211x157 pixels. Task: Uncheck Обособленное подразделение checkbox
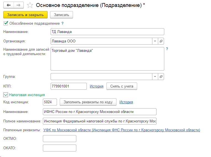(6, 23)
